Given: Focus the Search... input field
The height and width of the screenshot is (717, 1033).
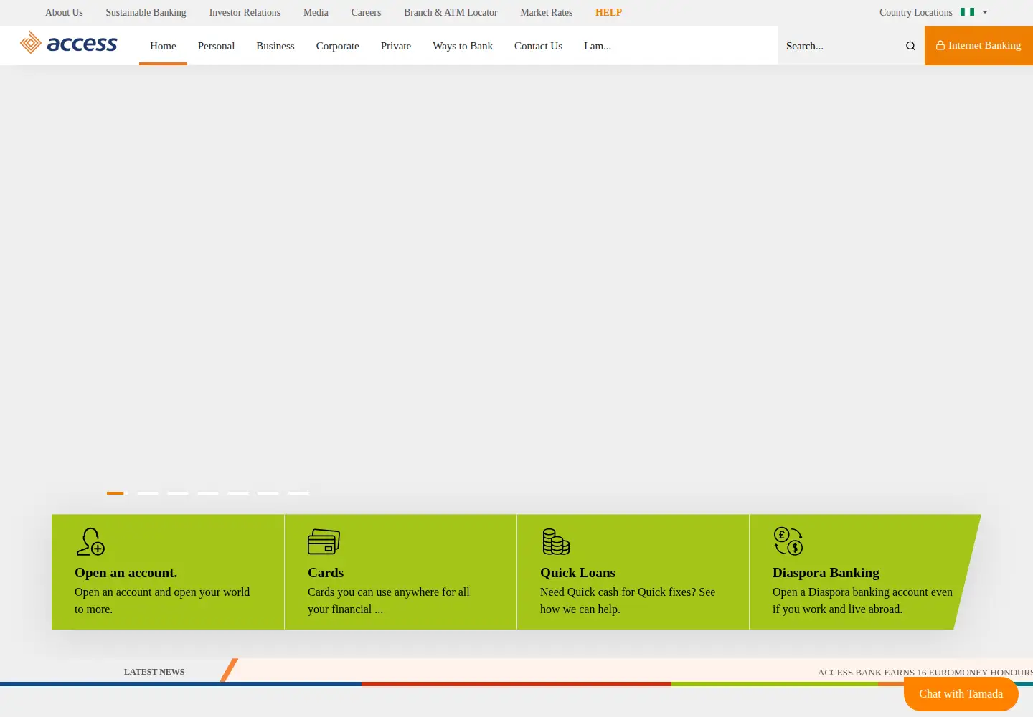Looking at the screenshot, I should (843, 46).
